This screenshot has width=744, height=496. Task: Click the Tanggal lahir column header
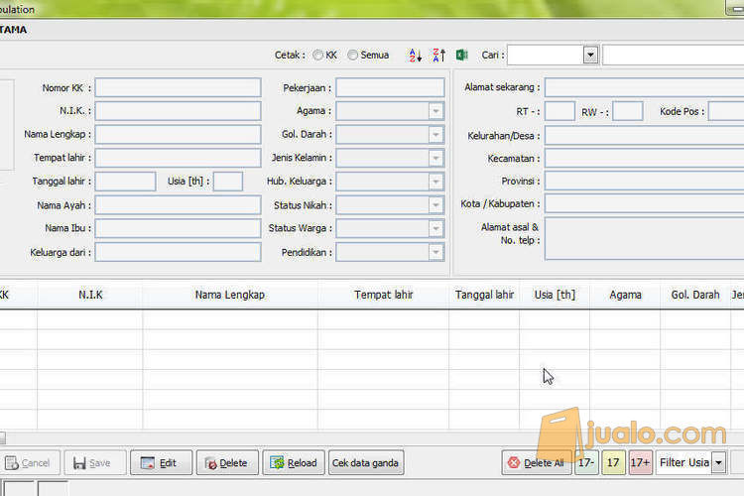coord(484,295)
